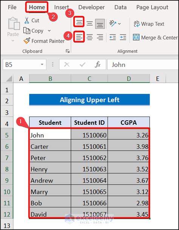The image size is (179, 230).
Task: Click the Insert Function fx icon
Action: point(98,64)
